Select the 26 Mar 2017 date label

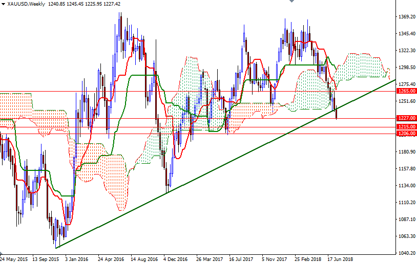click(x=209, y=259)
